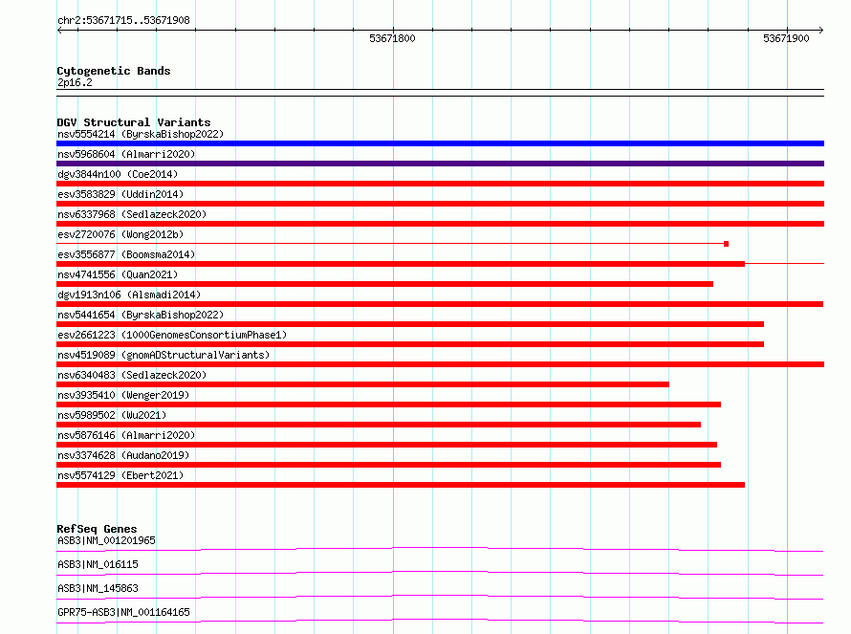851x634 pixels.
Task: Click ASB3|NM_016115 transcript label
Action: point(98,564)
